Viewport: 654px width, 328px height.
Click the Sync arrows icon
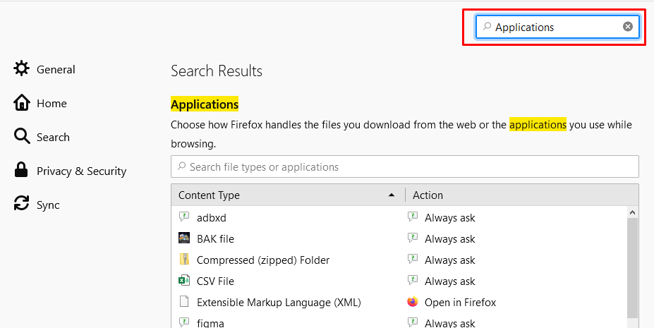point(21,205)
